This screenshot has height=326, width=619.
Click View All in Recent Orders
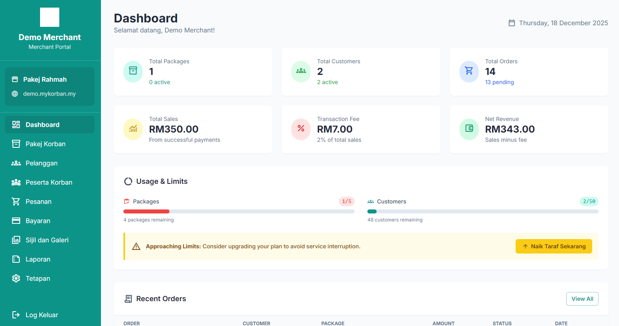[582, 299]
